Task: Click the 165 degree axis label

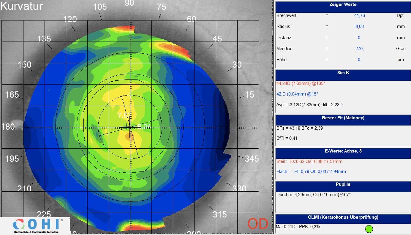Action: click(12, 95)
